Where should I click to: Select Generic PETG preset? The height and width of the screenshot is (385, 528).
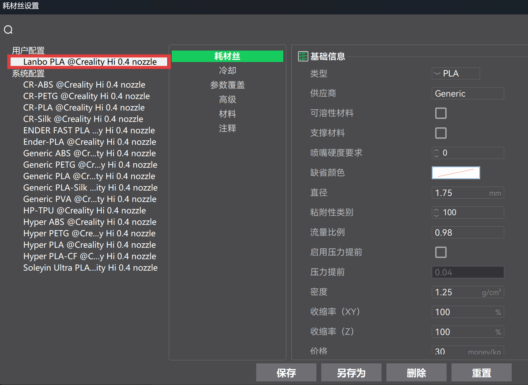[x=90, y=165]
